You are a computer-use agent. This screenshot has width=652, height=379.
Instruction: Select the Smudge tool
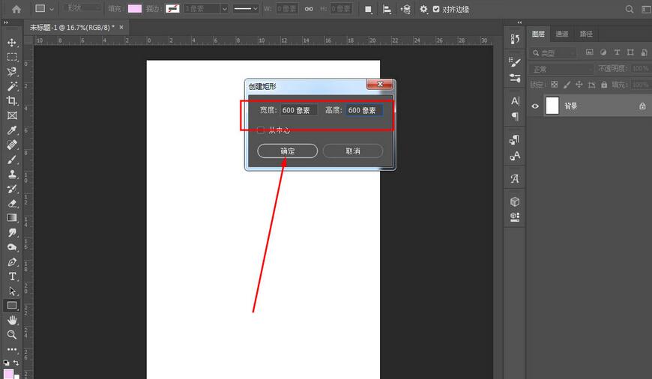12,233
